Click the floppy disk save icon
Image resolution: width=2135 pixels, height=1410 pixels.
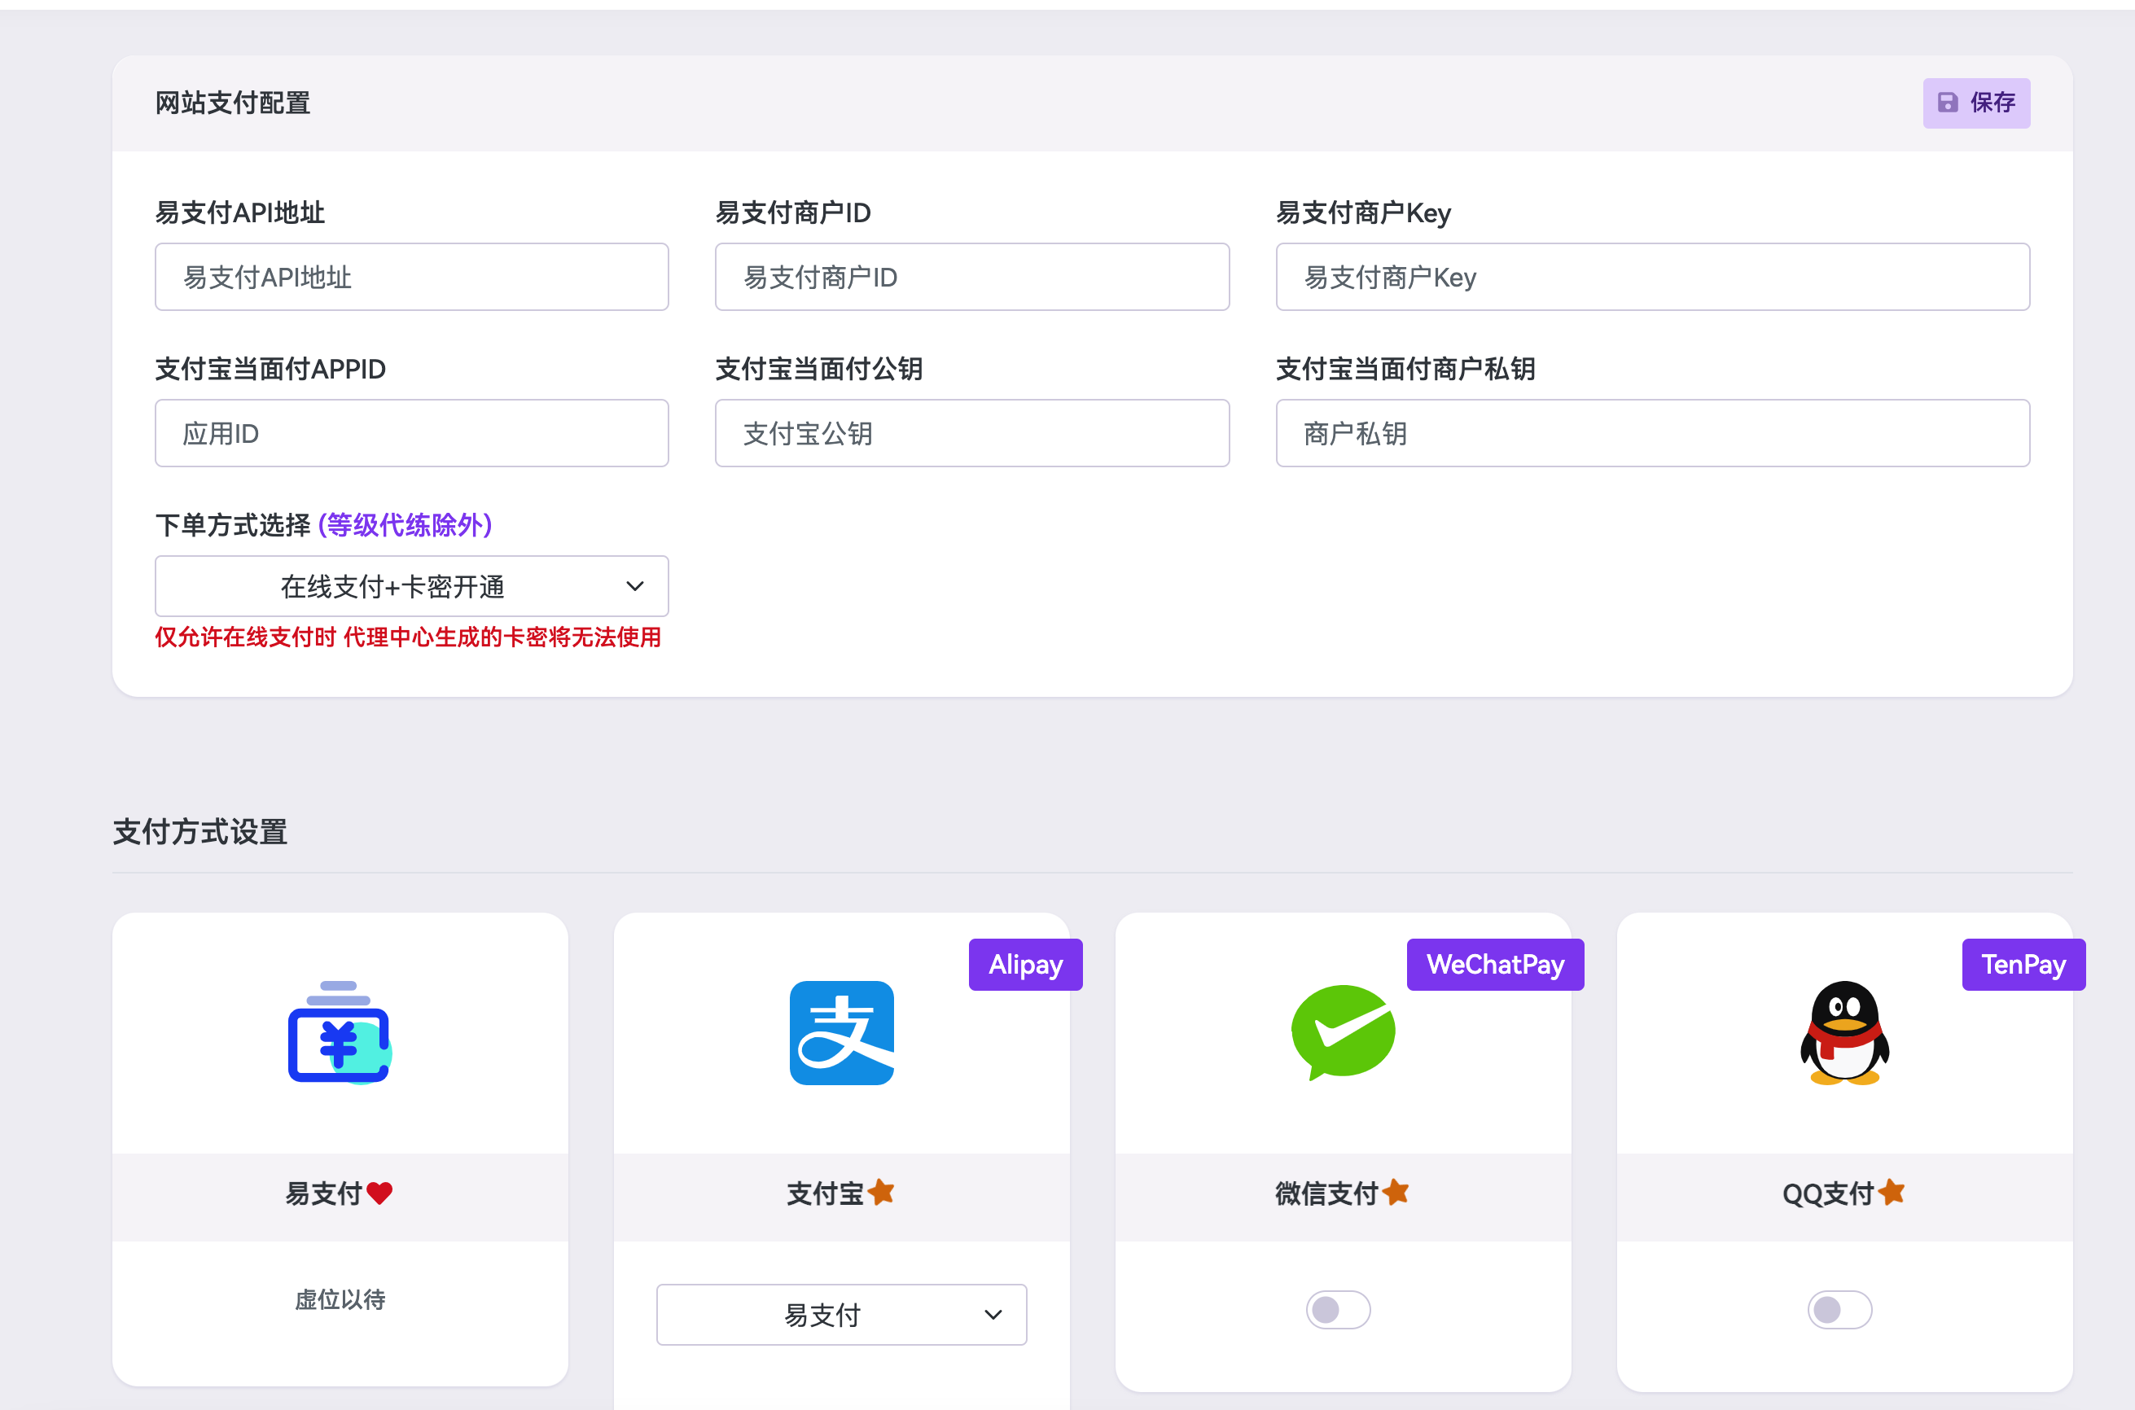1947,103
